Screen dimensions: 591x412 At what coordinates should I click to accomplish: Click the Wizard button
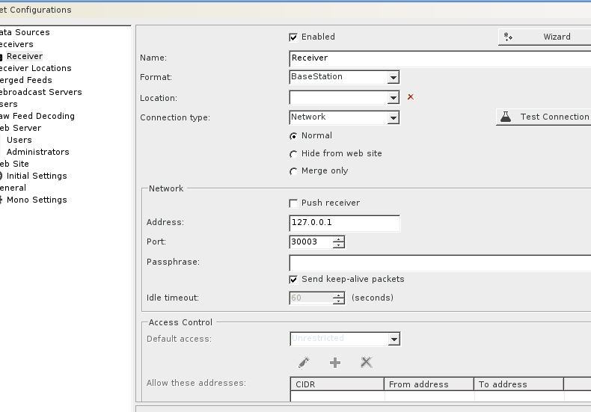point(545,37)
